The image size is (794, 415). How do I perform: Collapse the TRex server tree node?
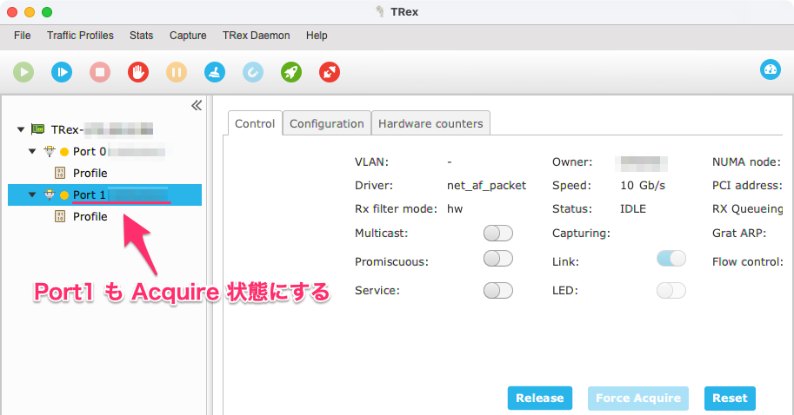click(x=21, y=130)
